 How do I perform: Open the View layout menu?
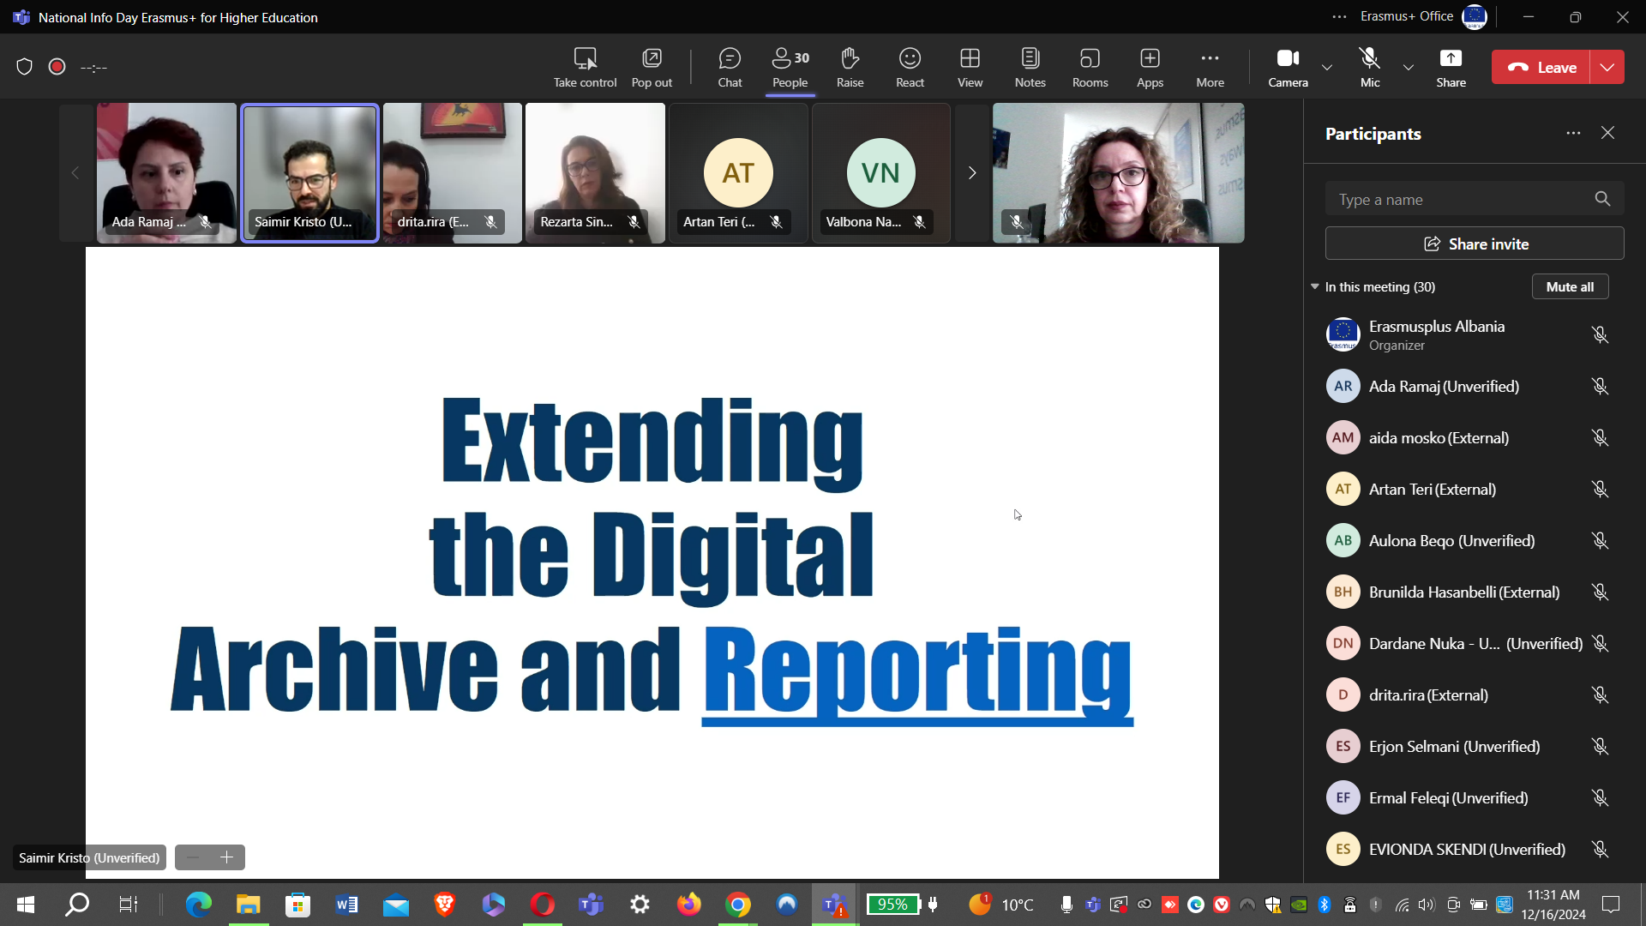[970, 67]
